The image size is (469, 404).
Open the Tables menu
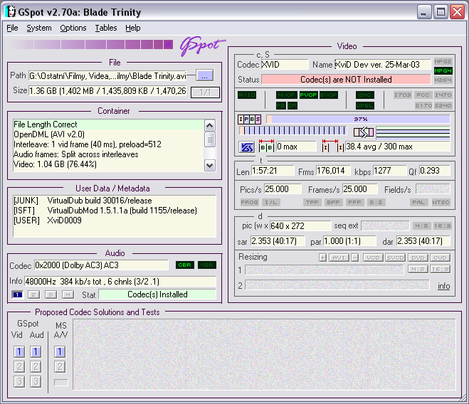(x=106, y=28)
